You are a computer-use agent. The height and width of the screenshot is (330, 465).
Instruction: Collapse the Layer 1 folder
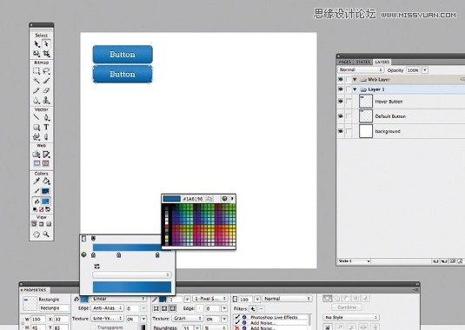tap(355, 89)
